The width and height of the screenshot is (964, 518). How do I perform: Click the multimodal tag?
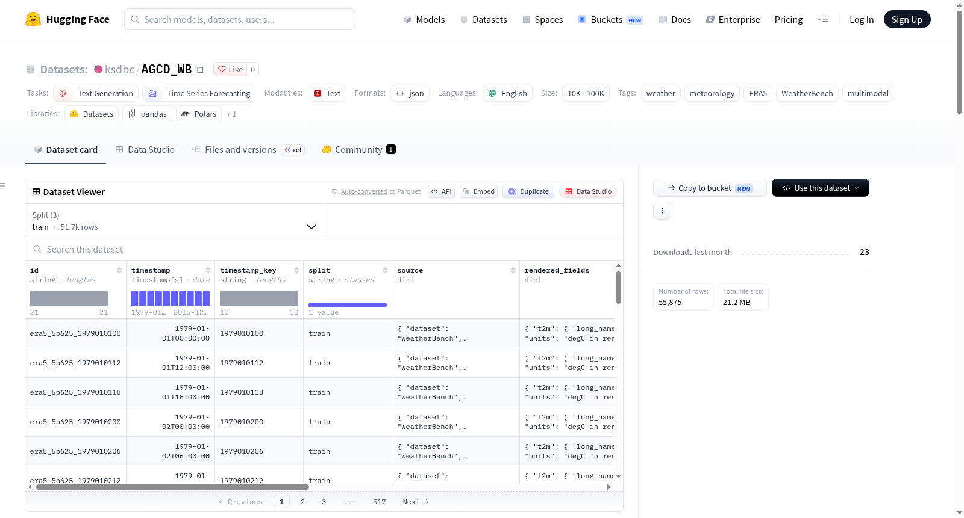[868, 93]
